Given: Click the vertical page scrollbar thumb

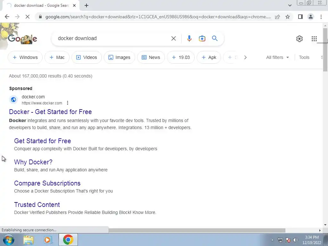Looking at the screenshot, I should (x=325, y=49).
